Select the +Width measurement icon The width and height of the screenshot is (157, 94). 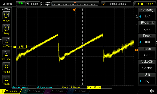6,66
